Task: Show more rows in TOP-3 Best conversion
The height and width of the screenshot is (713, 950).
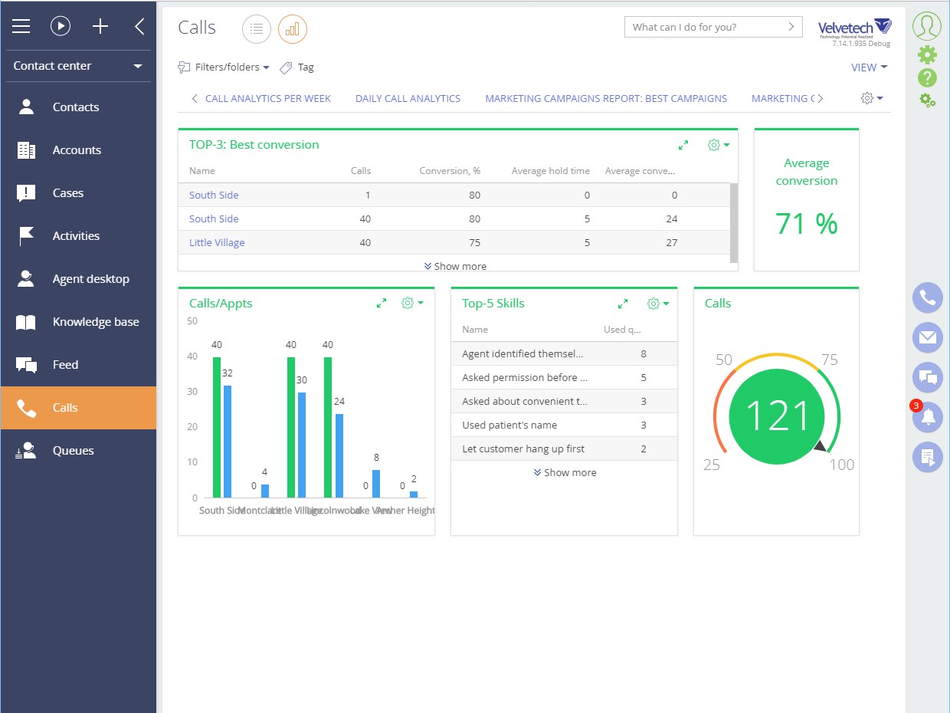Action: (x=454, y=265)
